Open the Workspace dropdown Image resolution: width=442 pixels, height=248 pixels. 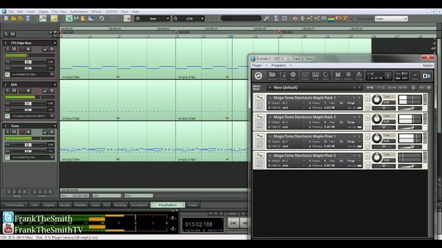click(x=392, y=19)
